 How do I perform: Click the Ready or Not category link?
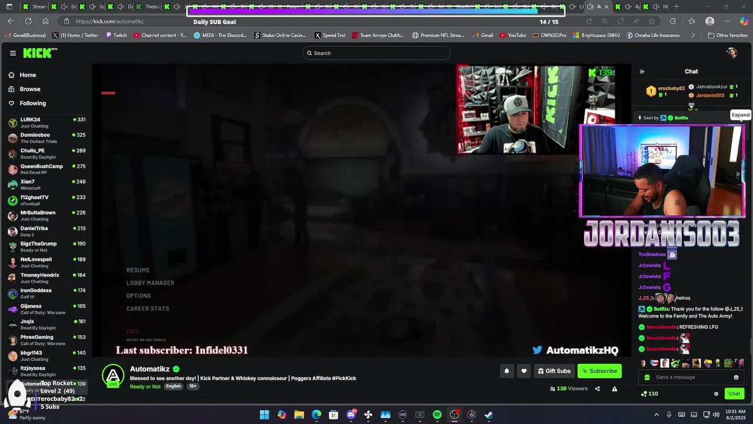[145, 386]
